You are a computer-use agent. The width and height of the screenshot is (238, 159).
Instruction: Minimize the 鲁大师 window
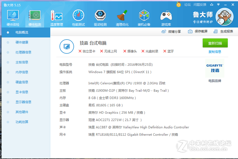click(x=226, y=5)
